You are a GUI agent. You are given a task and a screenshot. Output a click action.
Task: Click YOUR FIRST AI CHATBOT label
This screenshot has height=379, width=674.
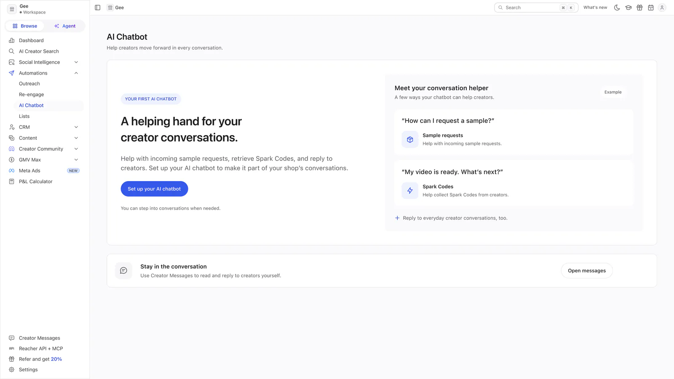(151, 99)
